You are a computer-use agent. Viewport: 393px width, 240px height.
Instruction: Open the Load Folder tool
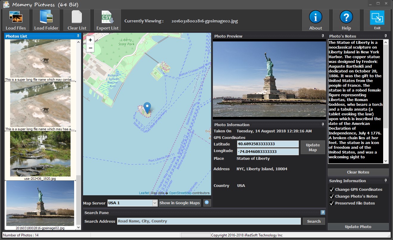(46, 20)
